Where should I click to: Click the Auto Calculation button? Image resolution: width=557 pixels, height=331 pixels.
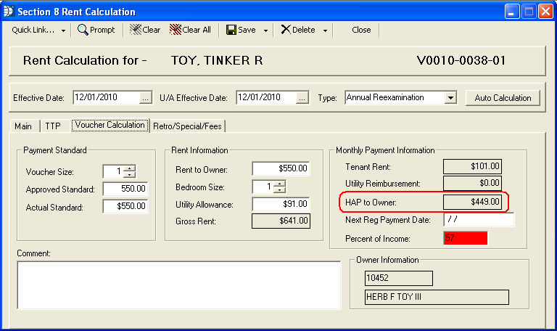[503, 98]
